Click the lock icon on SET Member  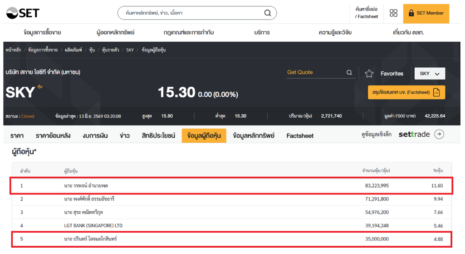[411, 13]
